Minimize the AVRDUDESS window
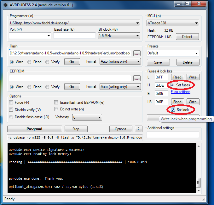Image resolution: width=214 pixels, height=205 pixels. tap(178, 4)
